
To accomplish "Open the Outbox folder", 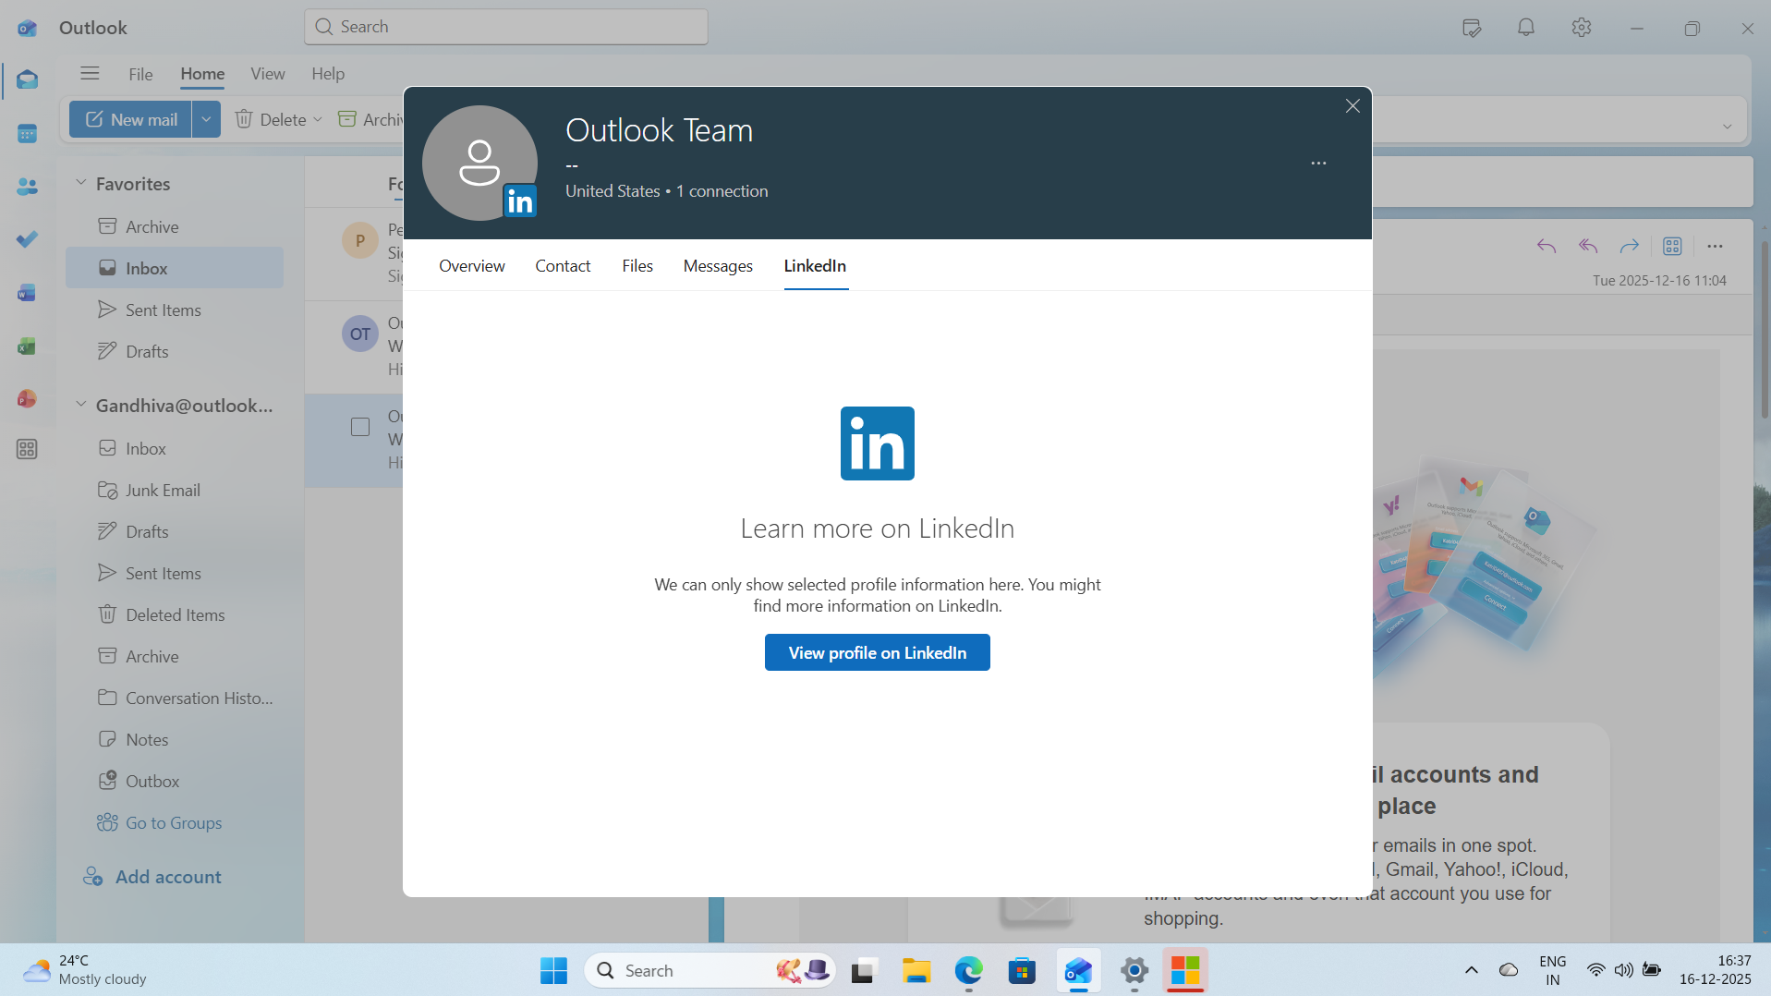I will pos(175,781).
